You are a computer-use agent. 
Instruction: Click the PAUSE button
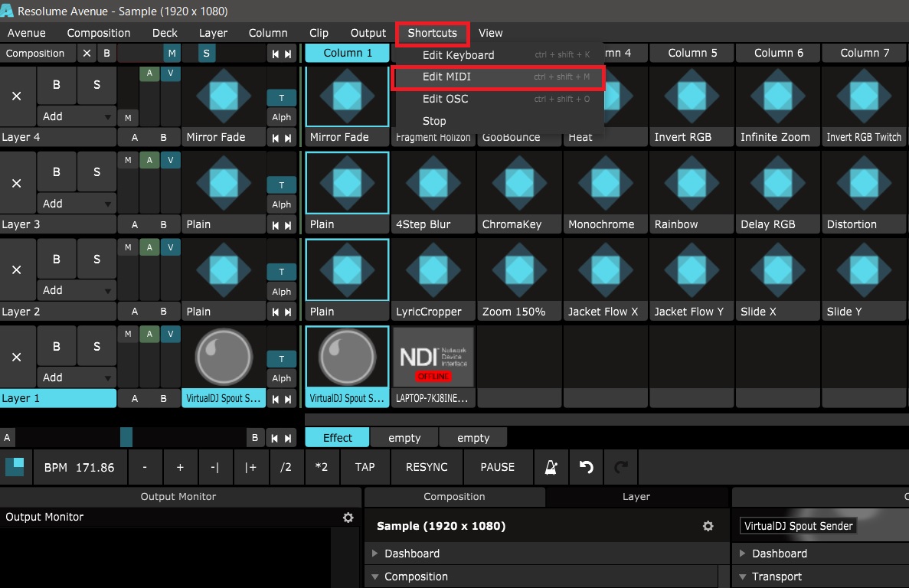(498, 467)
